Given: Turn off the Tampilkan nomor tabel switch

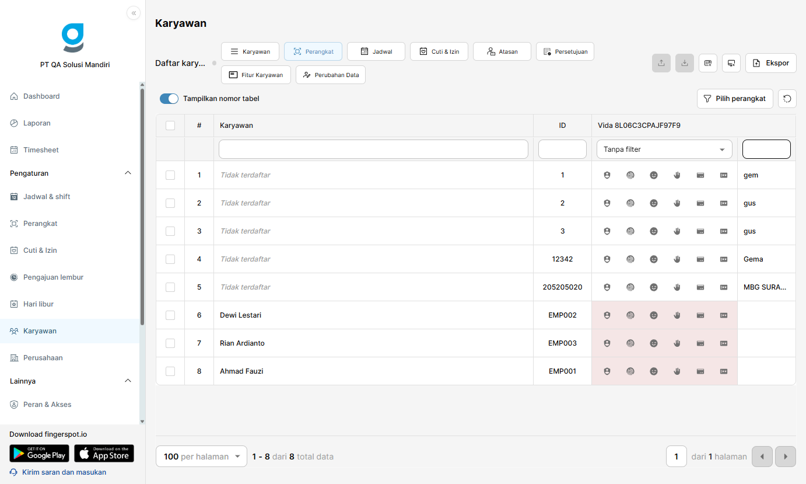Looking at the screenshot, I should (x=169, y=99).
